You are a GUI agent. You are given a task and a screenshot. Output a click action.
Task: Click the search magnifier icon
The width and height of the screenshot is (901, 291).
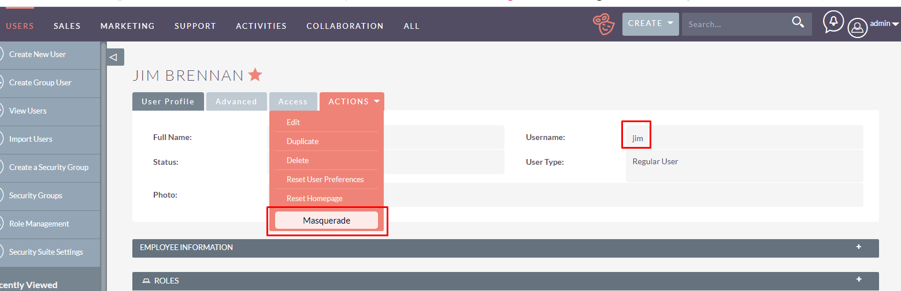pyautogui.click(x=798, y=22)
